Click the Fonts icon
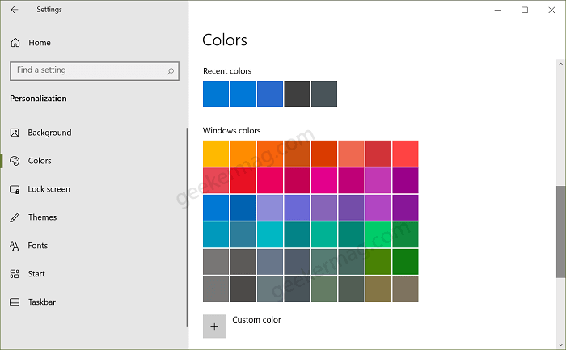The image size is (566, 350). [x=15, y=246]
